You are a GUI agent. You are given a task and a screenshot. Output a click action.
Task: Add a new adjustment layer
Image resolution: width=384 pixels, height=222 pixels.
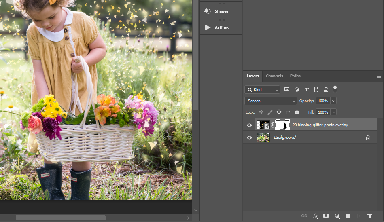click(337, 216)
